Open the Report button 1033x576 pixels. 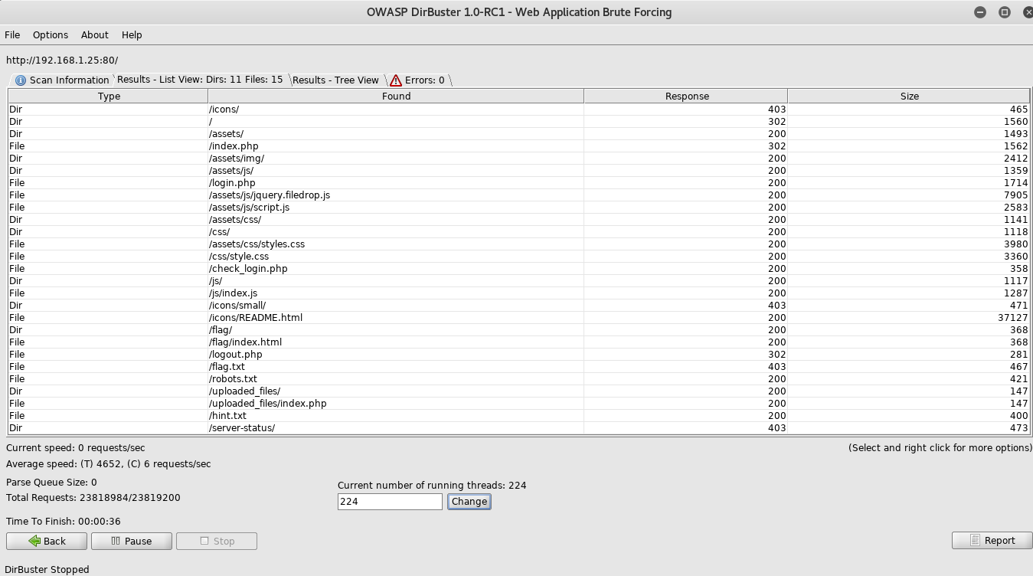point(992,540)
